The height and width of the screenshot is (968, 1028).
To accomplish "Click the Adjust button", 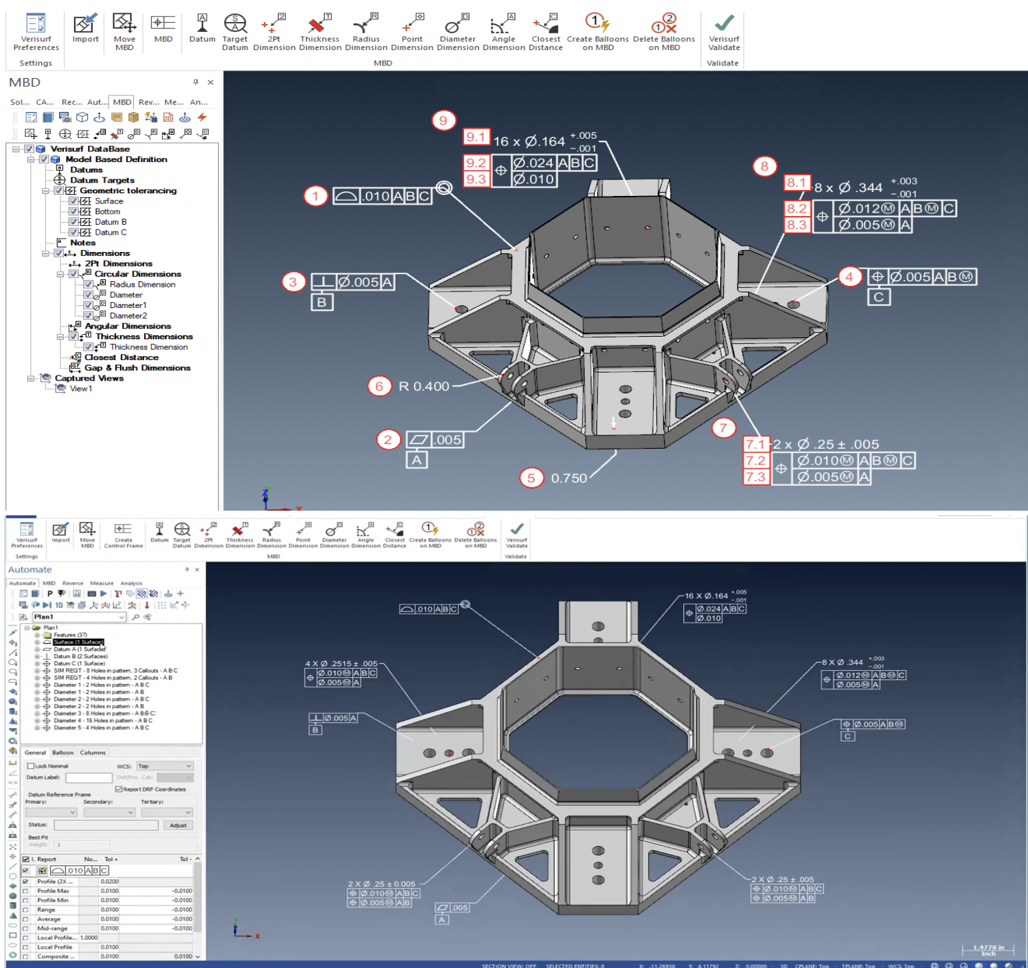I will click(178, 825).
